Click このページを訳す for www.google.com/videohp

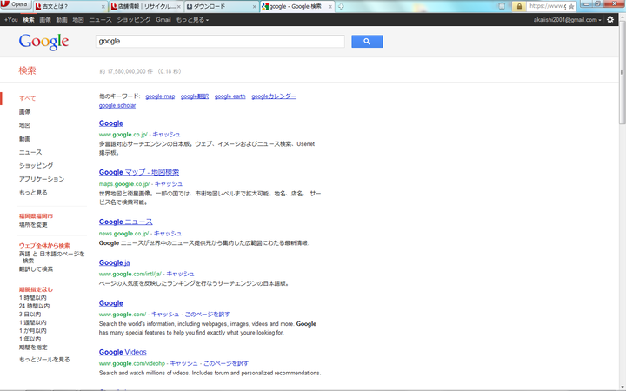point(226,363)
